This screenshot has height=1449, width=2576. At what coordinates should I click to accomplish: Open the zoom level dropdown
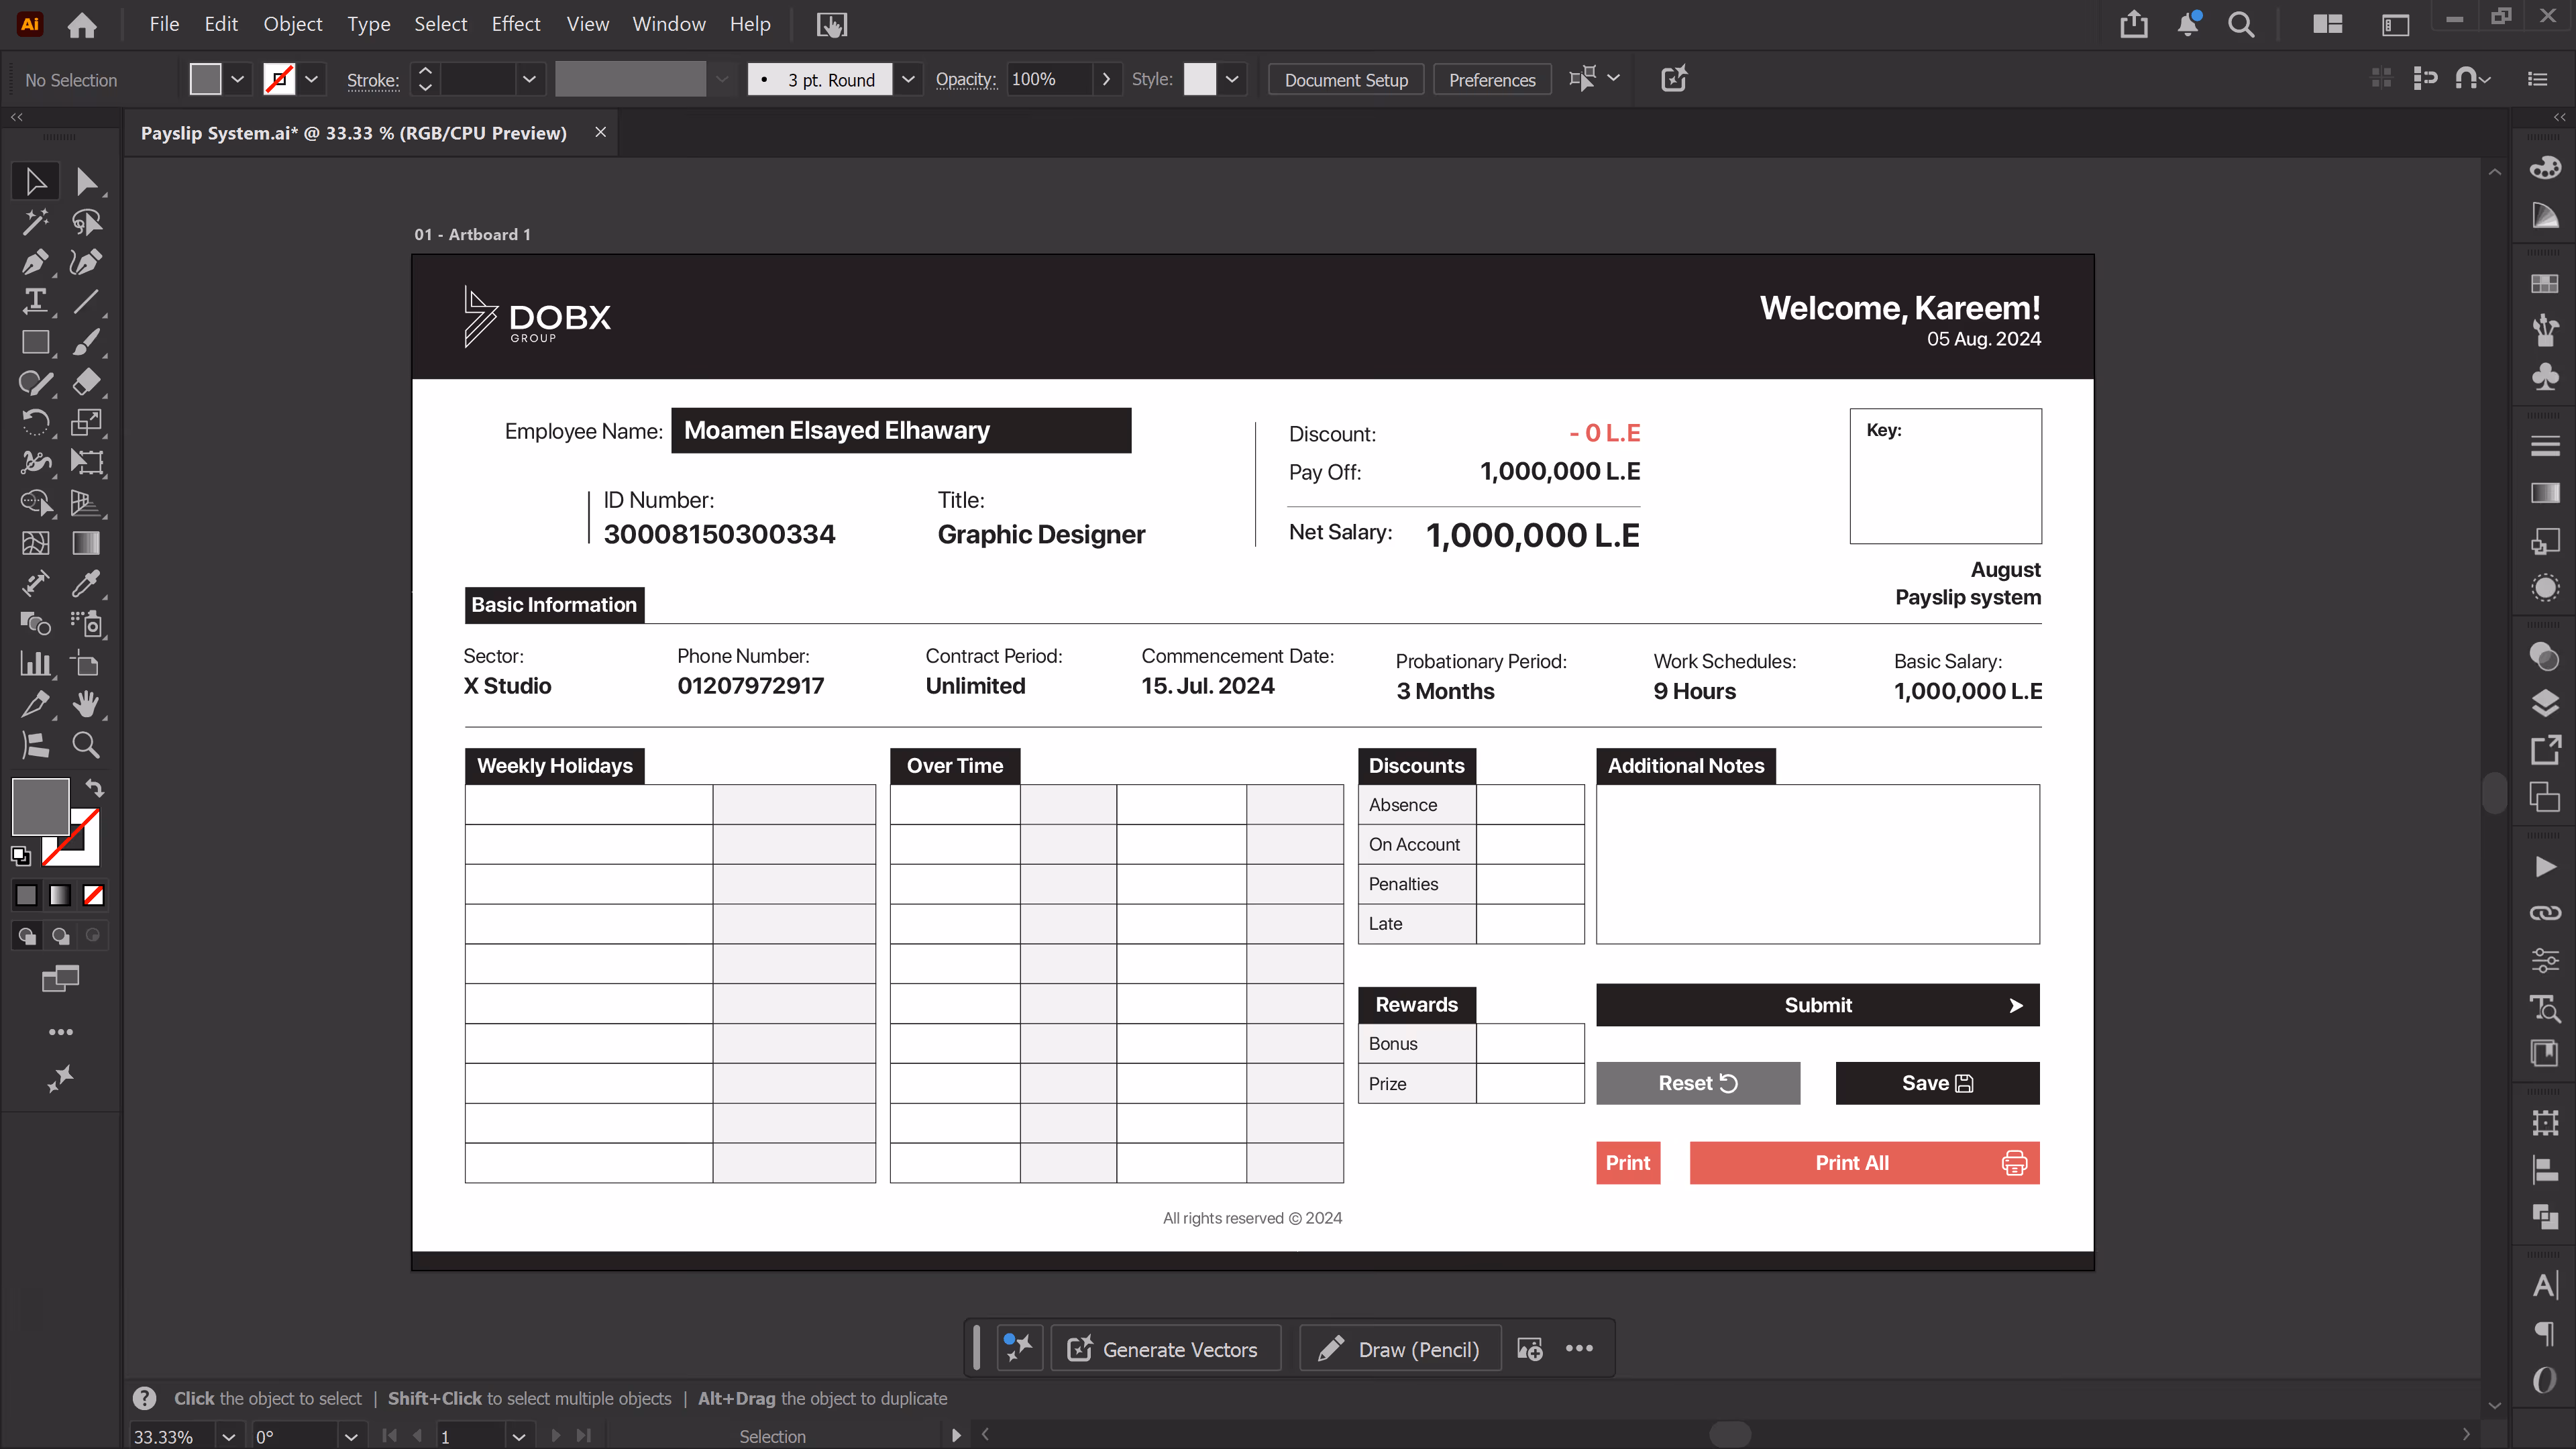click(x=228, y=1436)
